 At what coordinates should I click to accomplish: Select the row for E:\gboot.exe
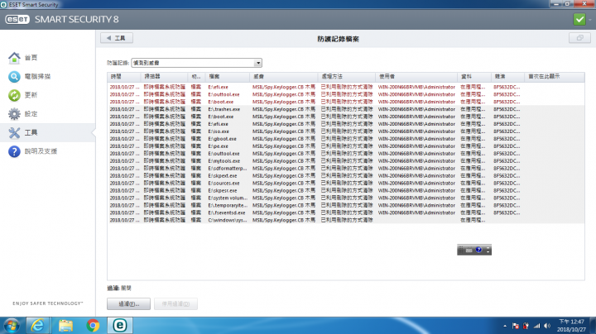point(346,139)
